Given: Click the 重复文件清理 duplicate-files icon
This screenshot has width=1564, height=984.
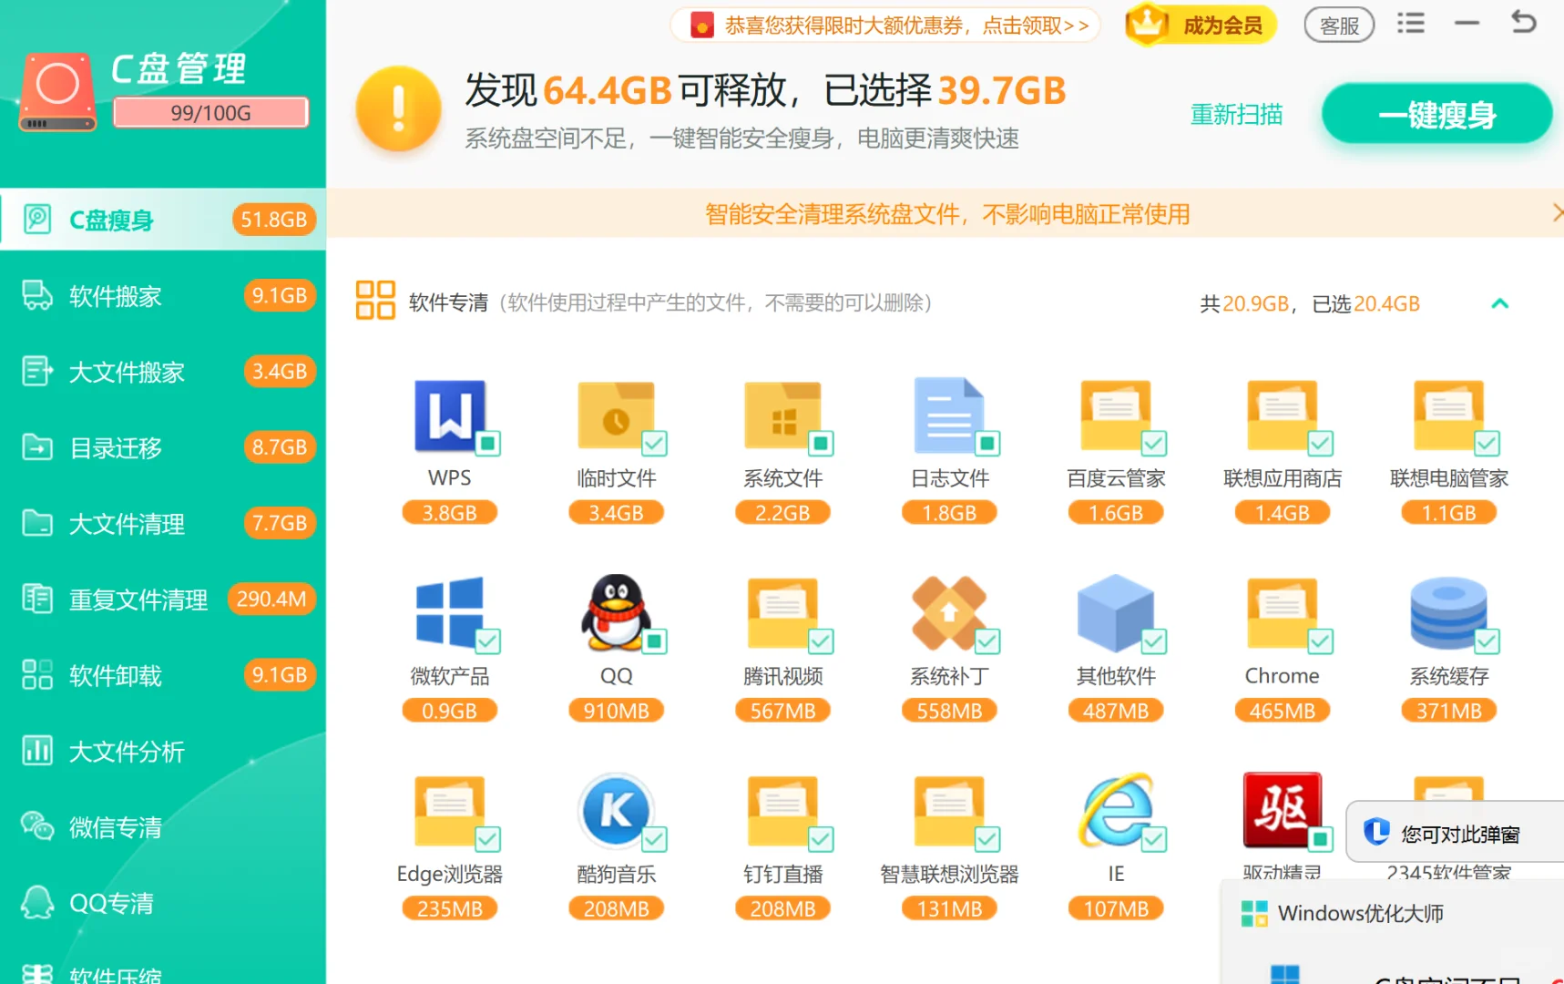Looking at the screenshot, I should tap(36, 599).
